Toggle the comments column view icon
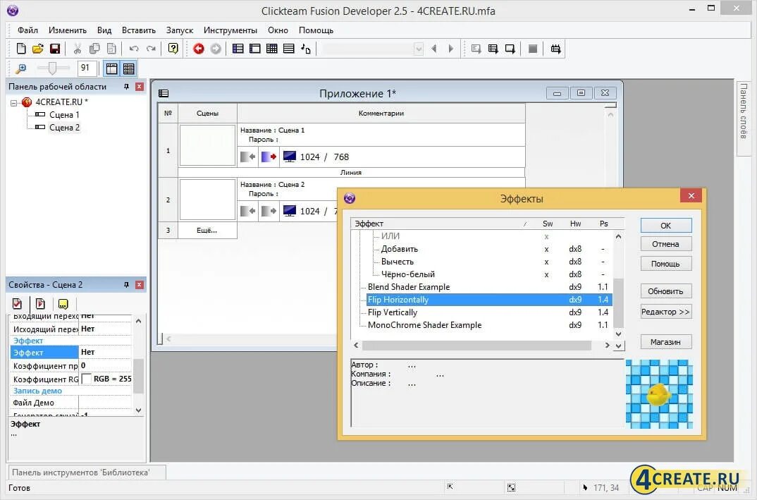Image resolution: width=757 pixels, height=500 pixels. (128, 68)
